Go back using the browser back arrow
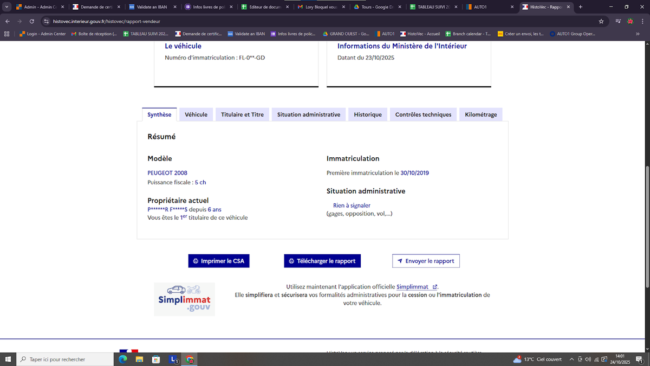Viewport: 650px width, 366px height. (8, 21)
